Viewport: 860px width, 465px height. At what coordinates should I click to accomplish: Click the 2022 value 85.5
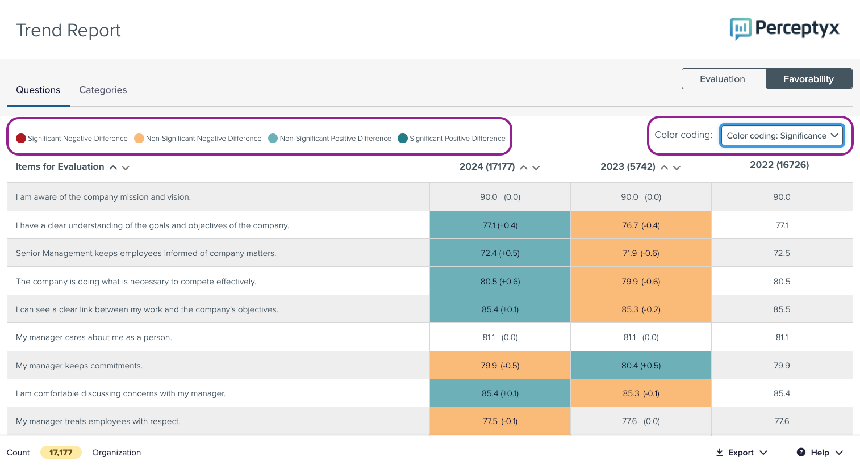[x=782, y=309]
